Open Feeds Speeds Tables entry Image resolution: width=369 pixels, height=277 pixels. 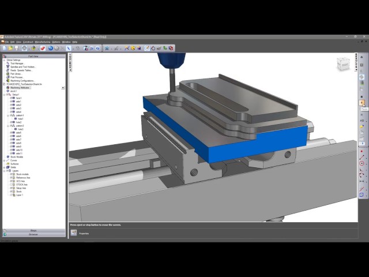[21, 70]
